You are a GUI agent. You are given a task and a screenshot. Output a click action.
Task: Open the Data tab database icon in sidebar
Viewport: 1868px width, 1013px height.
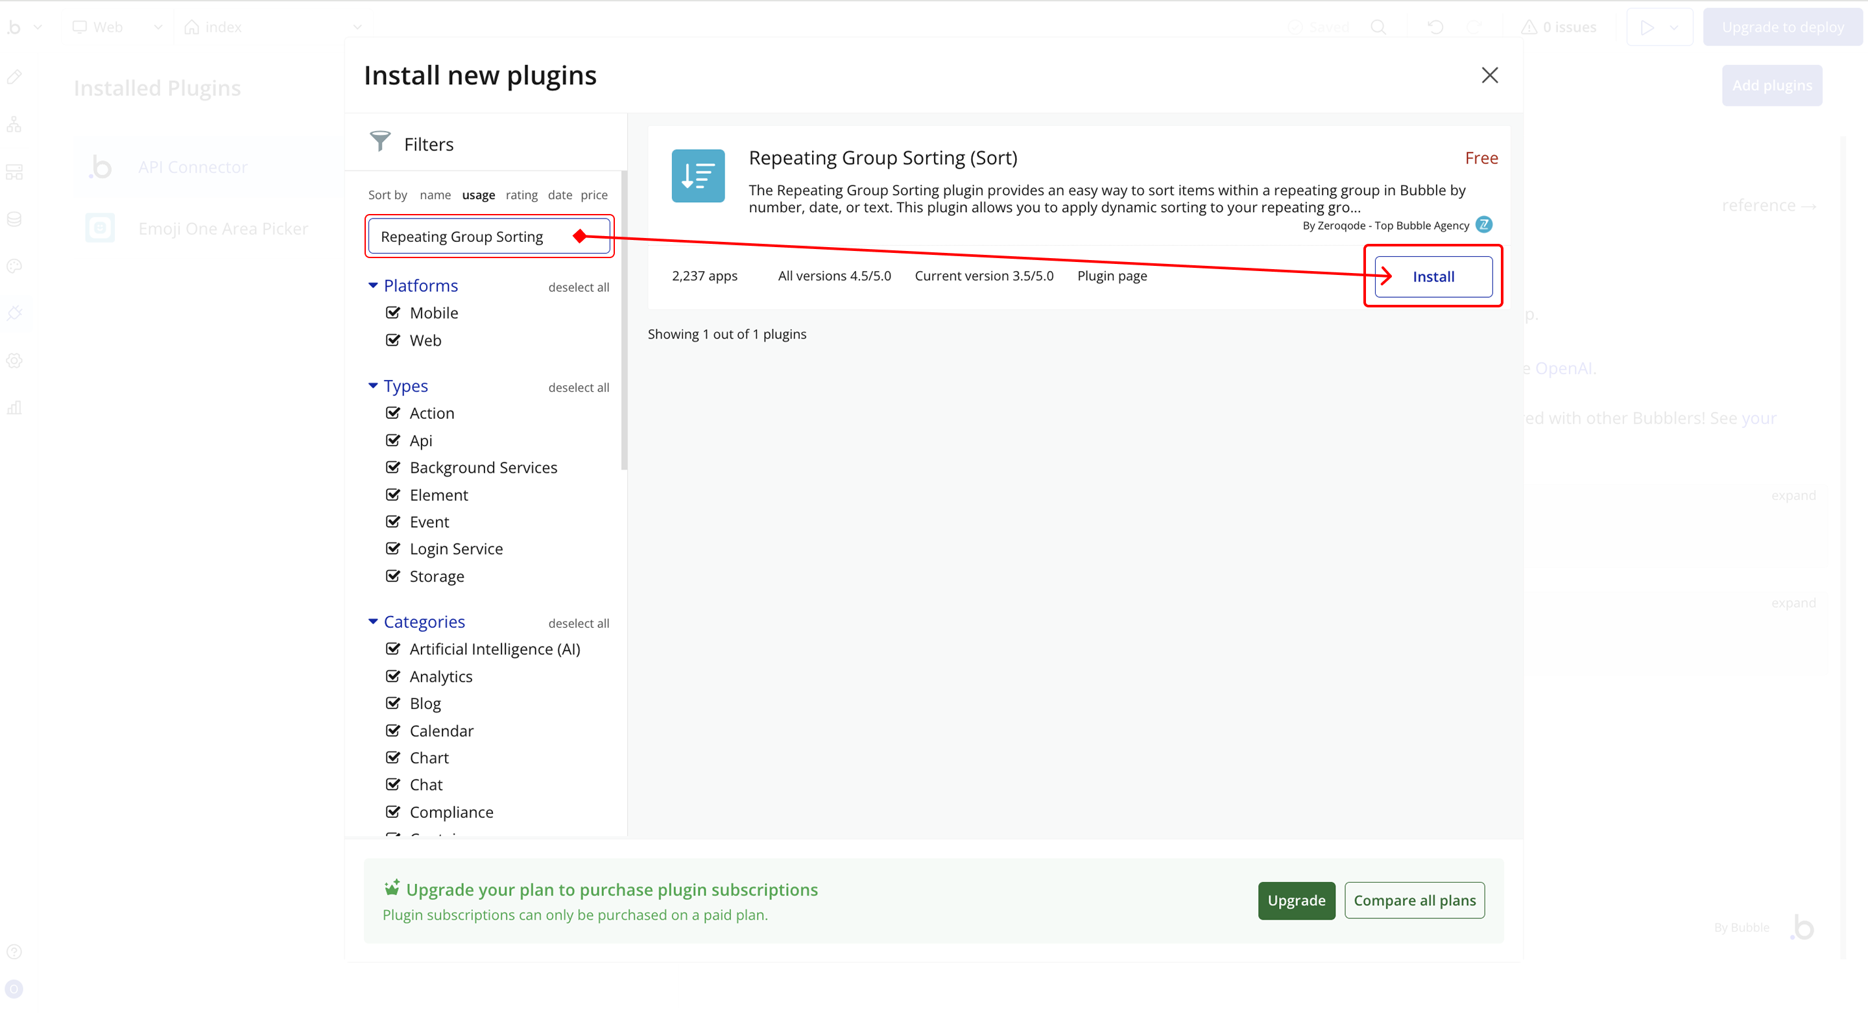point(14,219)
